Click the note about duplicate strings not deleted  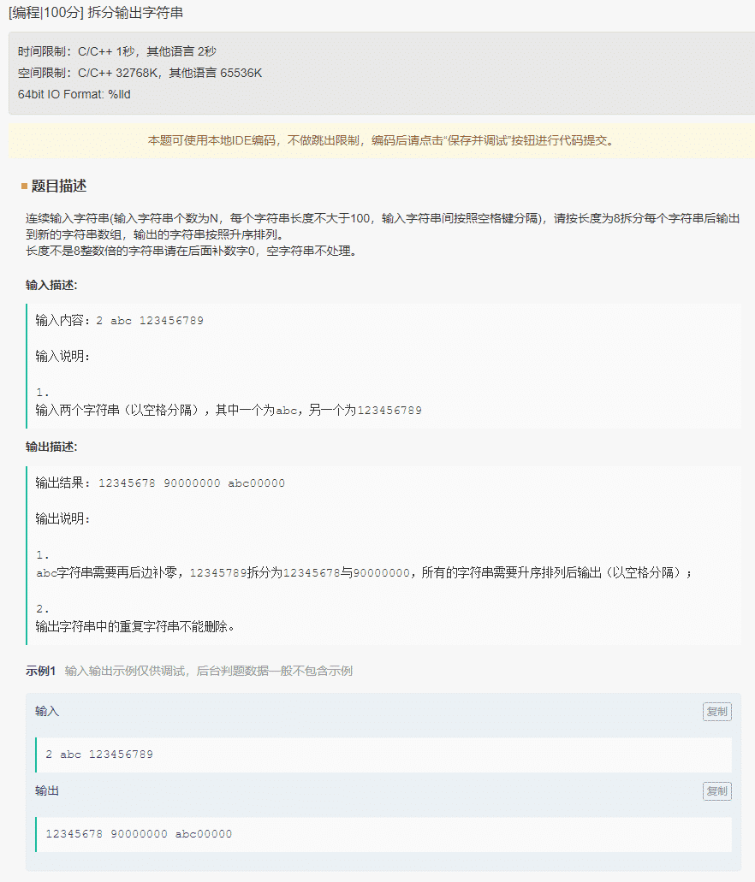(x=134, y=626)
